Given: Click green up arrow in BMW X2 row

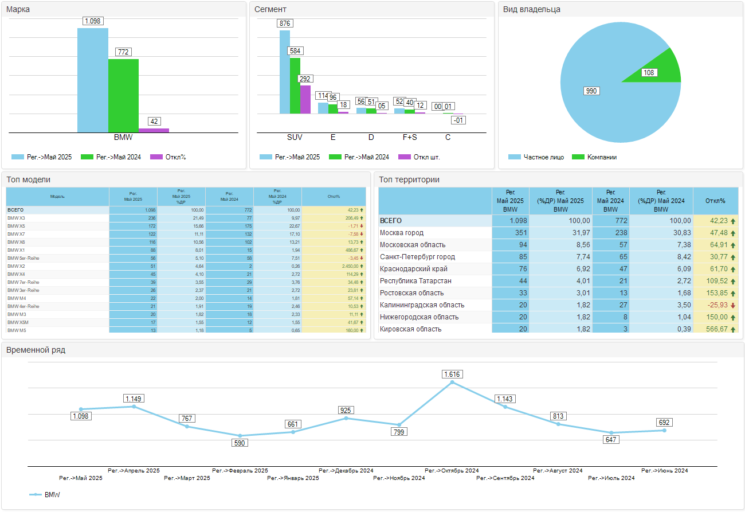Looking at the screenshot, I should (362, 266).
